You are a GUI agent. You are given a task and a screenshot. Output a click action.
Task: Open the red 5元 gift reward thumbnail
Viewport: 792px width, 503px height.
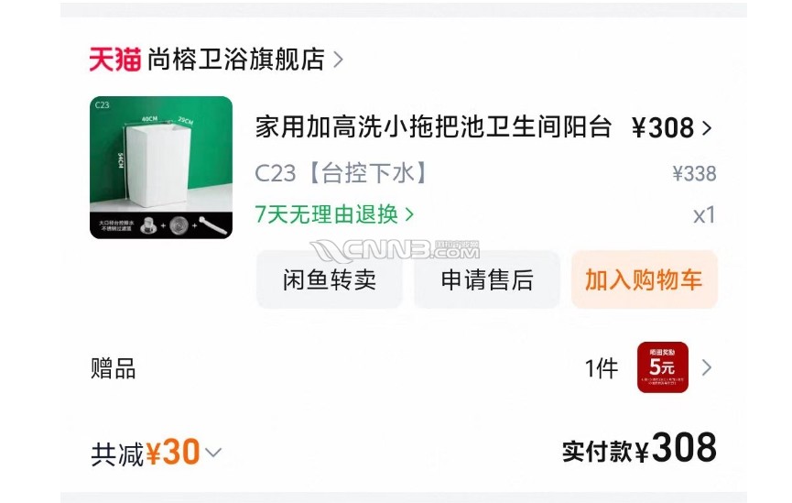coord(663,367)
